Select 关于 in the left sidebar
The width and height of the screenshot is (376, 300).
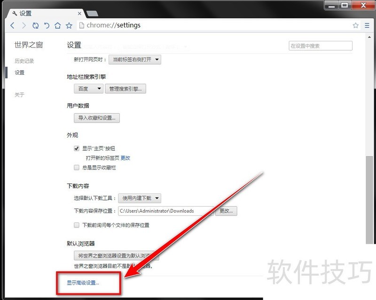point(19,95)
